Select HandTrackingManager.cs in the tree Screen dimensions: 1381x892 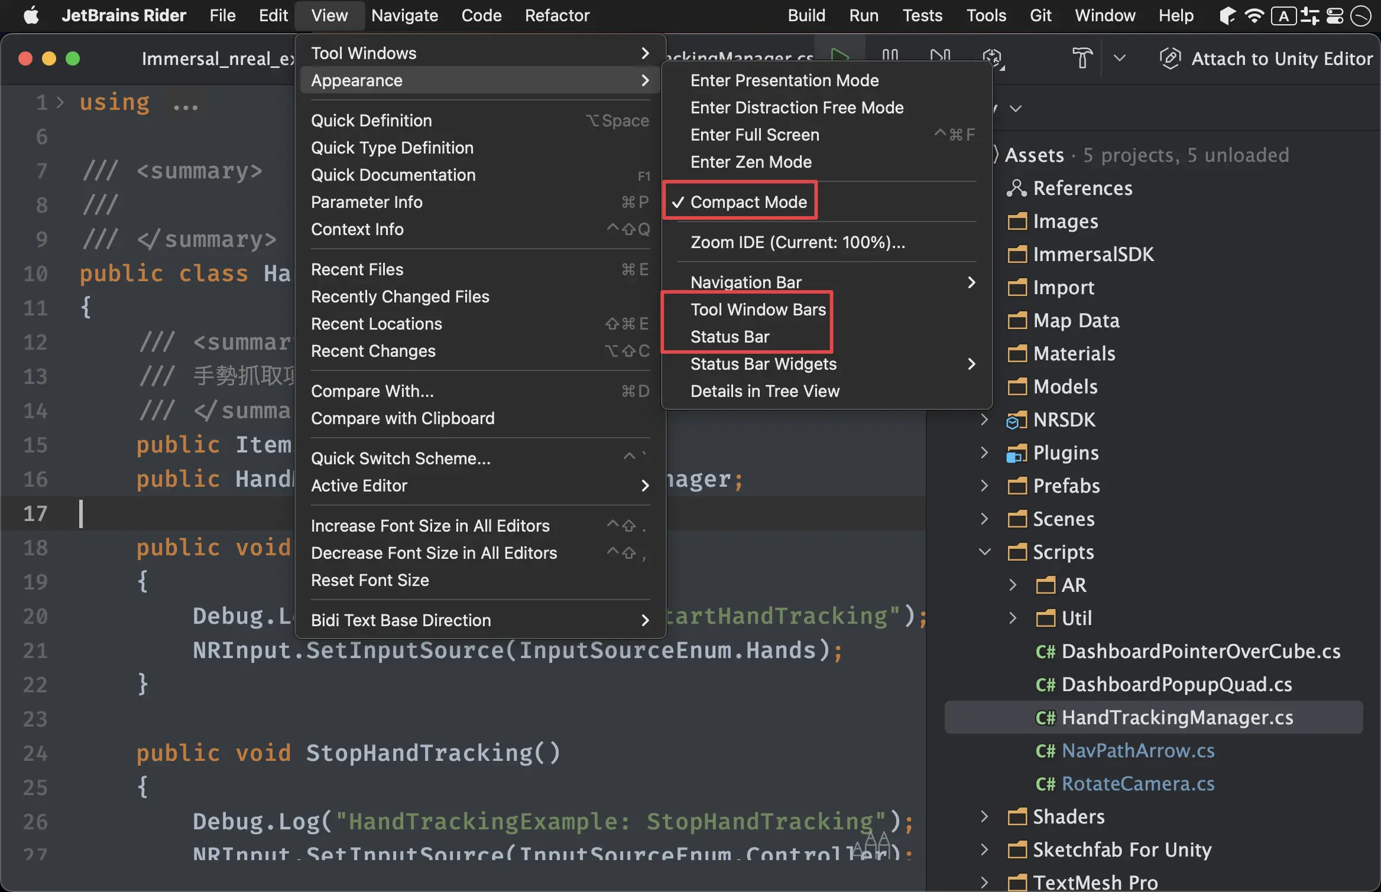(1153, 717)
